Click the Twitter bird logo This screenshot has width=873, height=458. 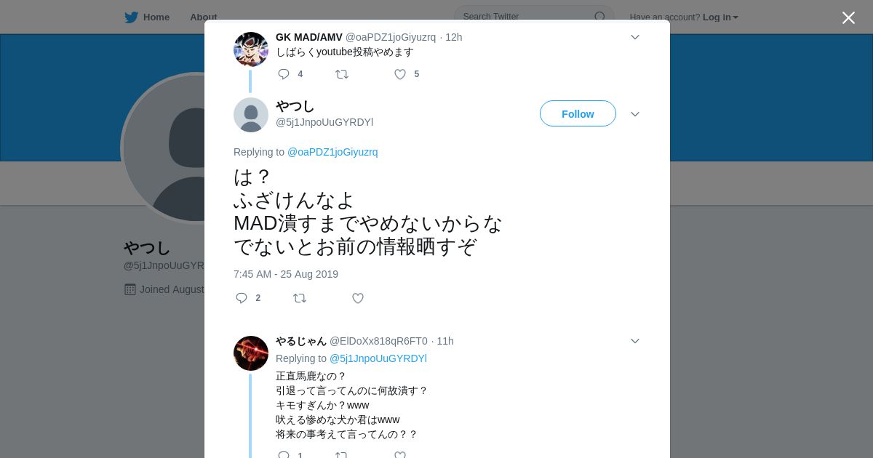pyautogui.click(x=131, y=17)
